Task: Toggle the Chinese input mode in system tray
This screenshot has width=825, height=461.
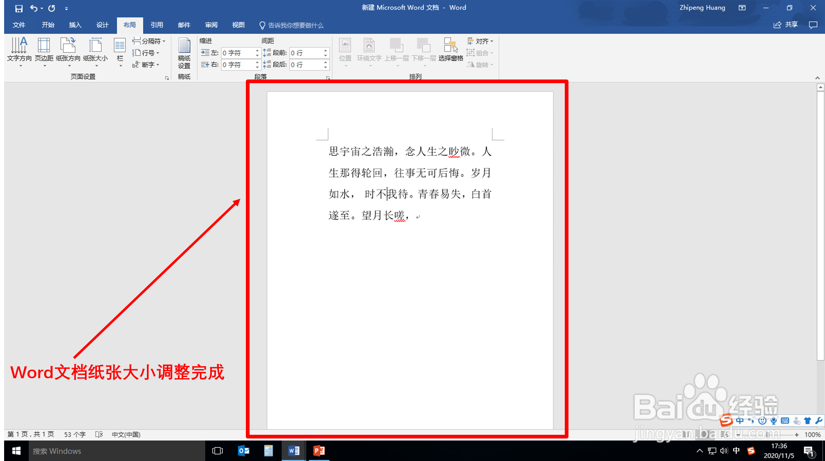Action: coord(736,451)
